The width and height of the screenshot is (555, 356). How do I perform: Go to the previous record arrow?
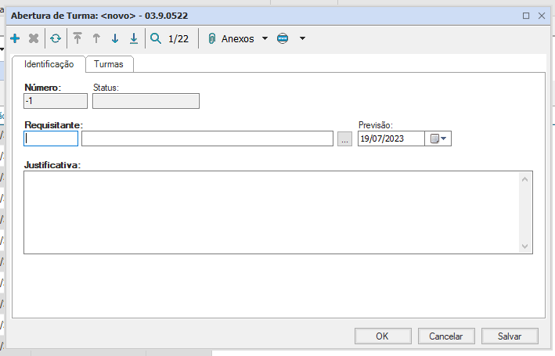96,38
